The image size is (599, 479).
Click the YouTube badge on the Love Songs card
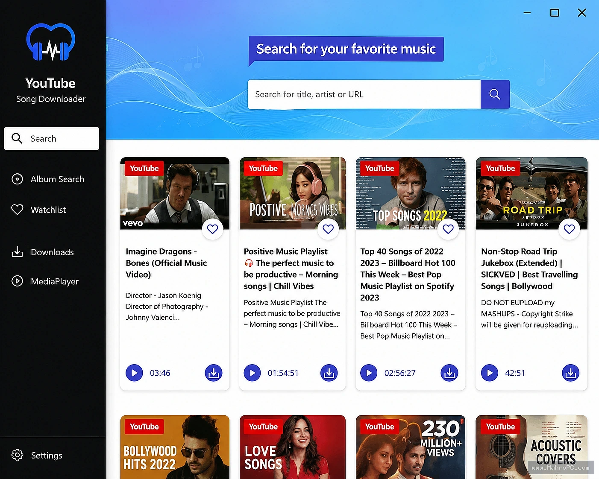[x=263, y=426]
